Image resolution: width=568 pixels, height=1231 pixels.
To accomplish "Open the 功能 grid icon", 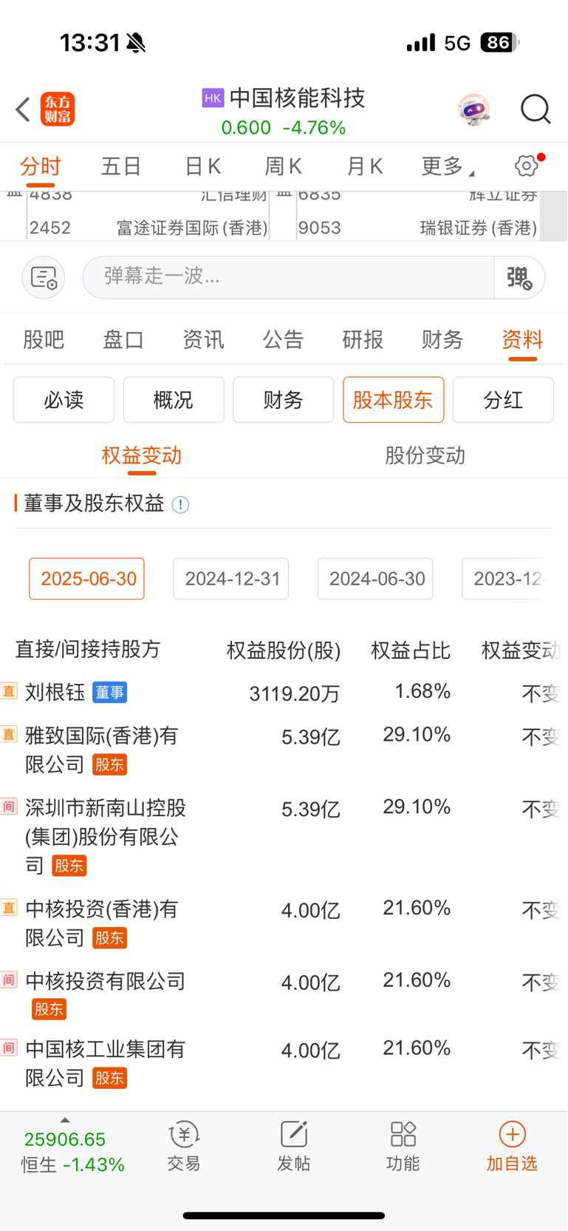I will point(403,1134).
